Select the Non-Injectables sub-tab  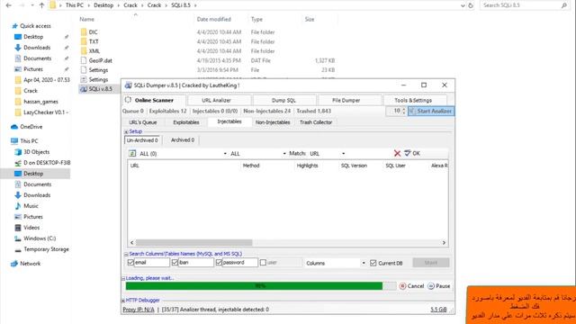click(x=273, y=122)
